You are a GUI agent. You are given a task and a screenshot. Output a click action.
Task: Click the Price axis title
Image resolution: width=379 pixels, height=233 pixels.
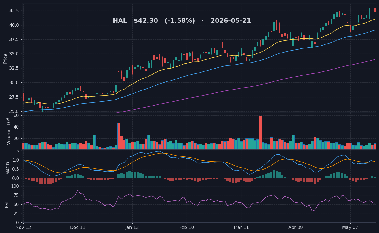click(x=5, y=58)
